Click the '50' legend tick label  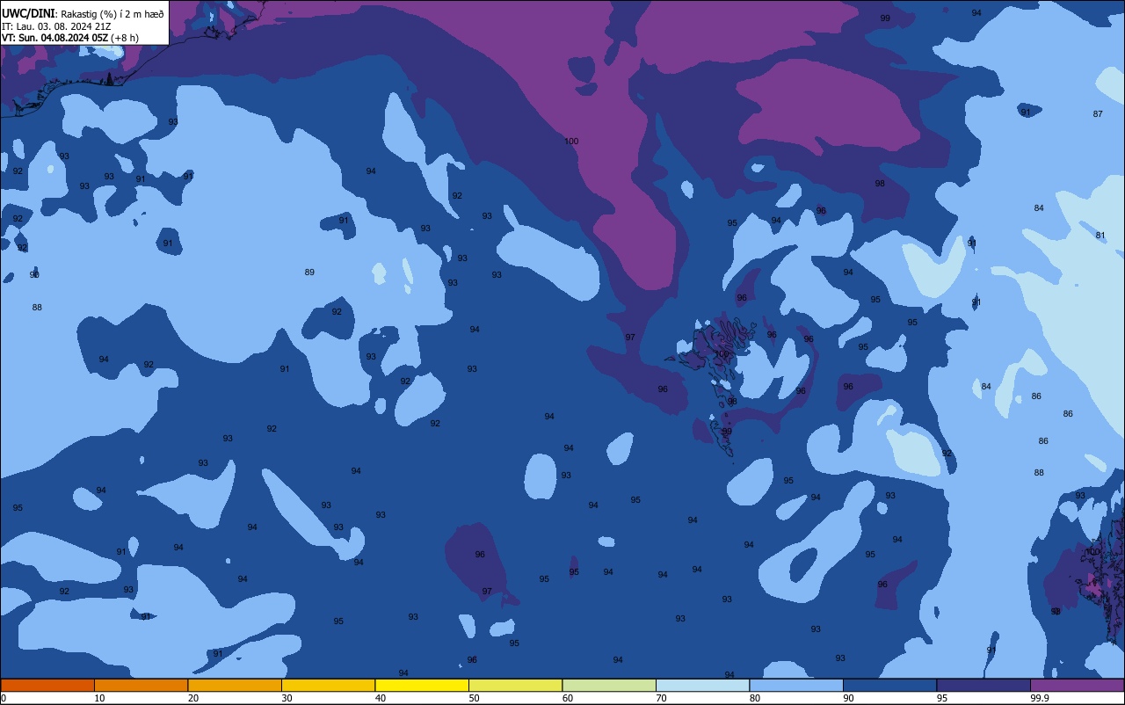coord(474,698)
